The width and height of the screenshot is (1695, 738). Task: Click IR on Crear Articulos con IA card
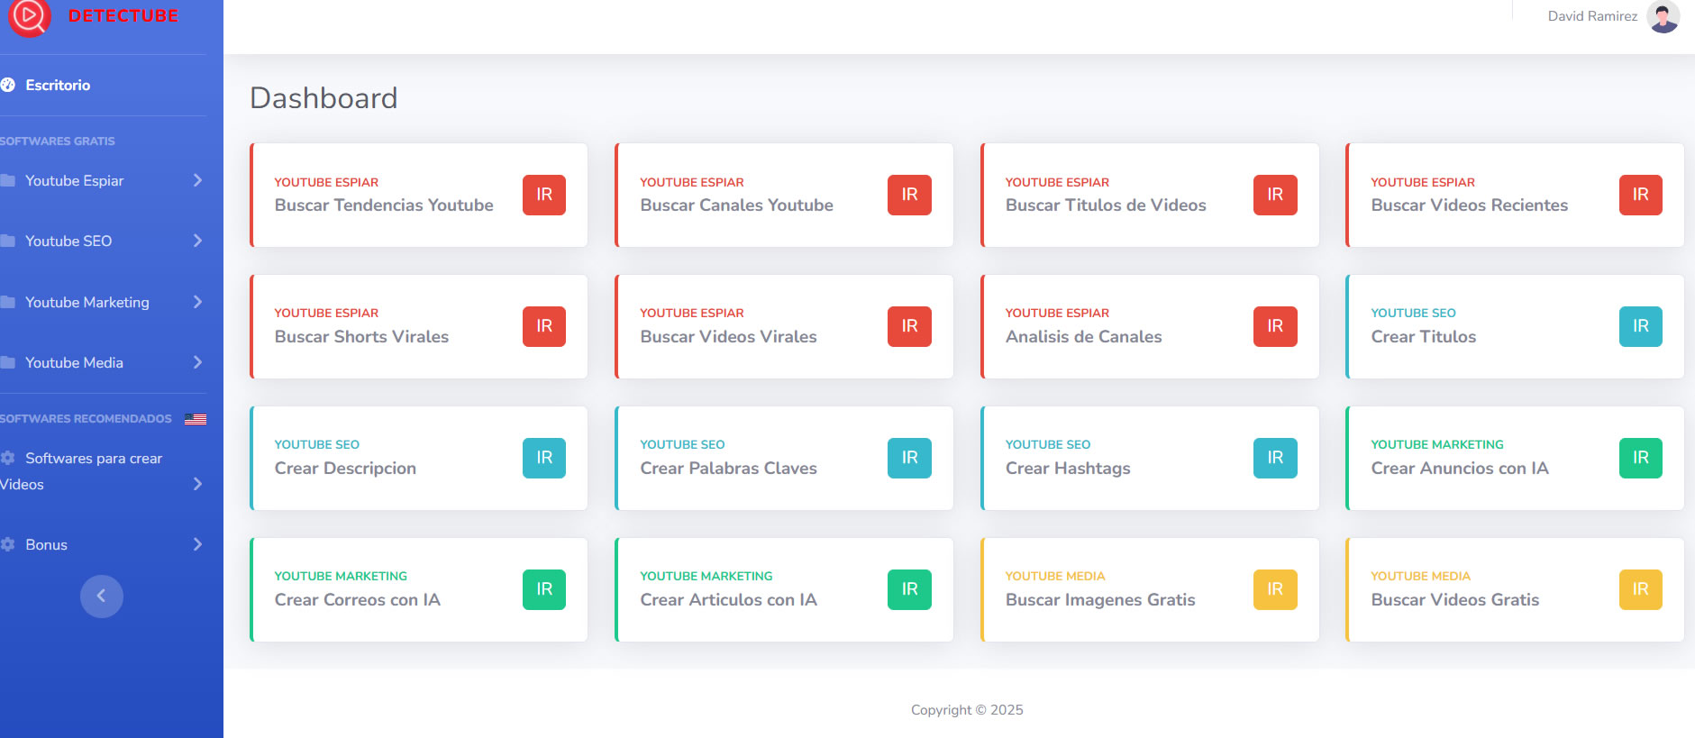tap(909, 589)
